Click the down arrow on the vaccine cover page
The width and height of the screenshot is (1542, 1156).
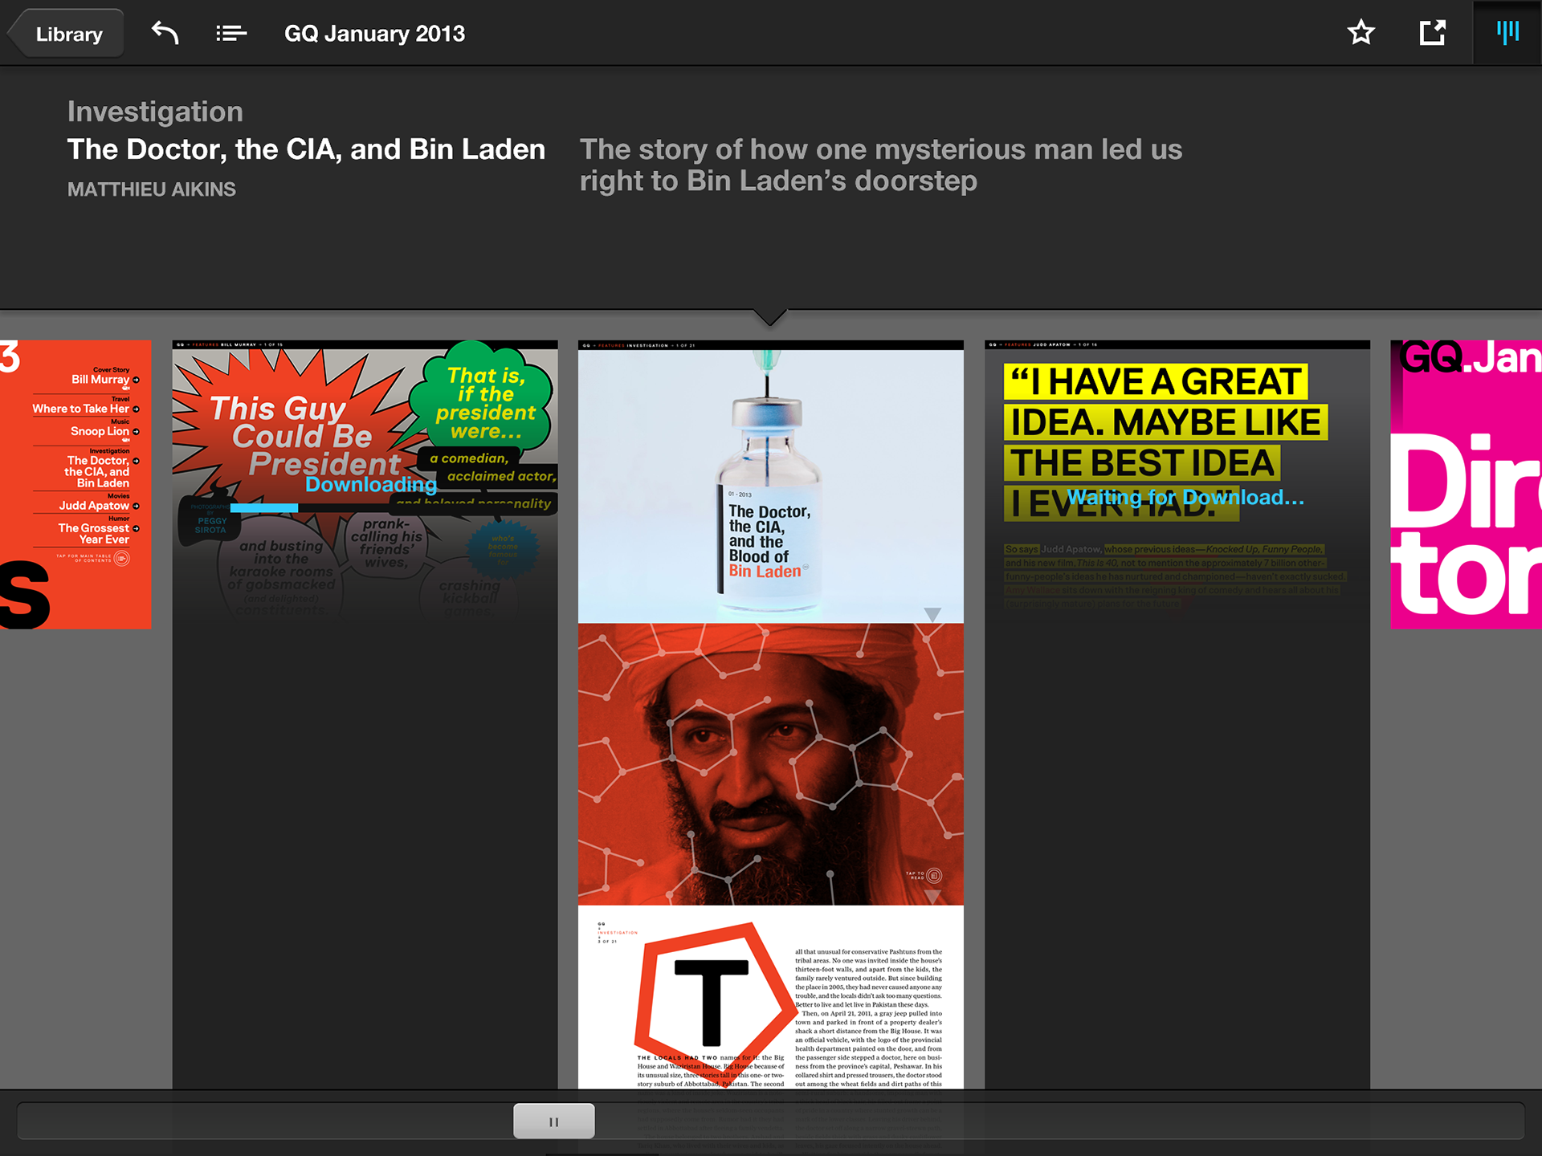click(932, 614)
